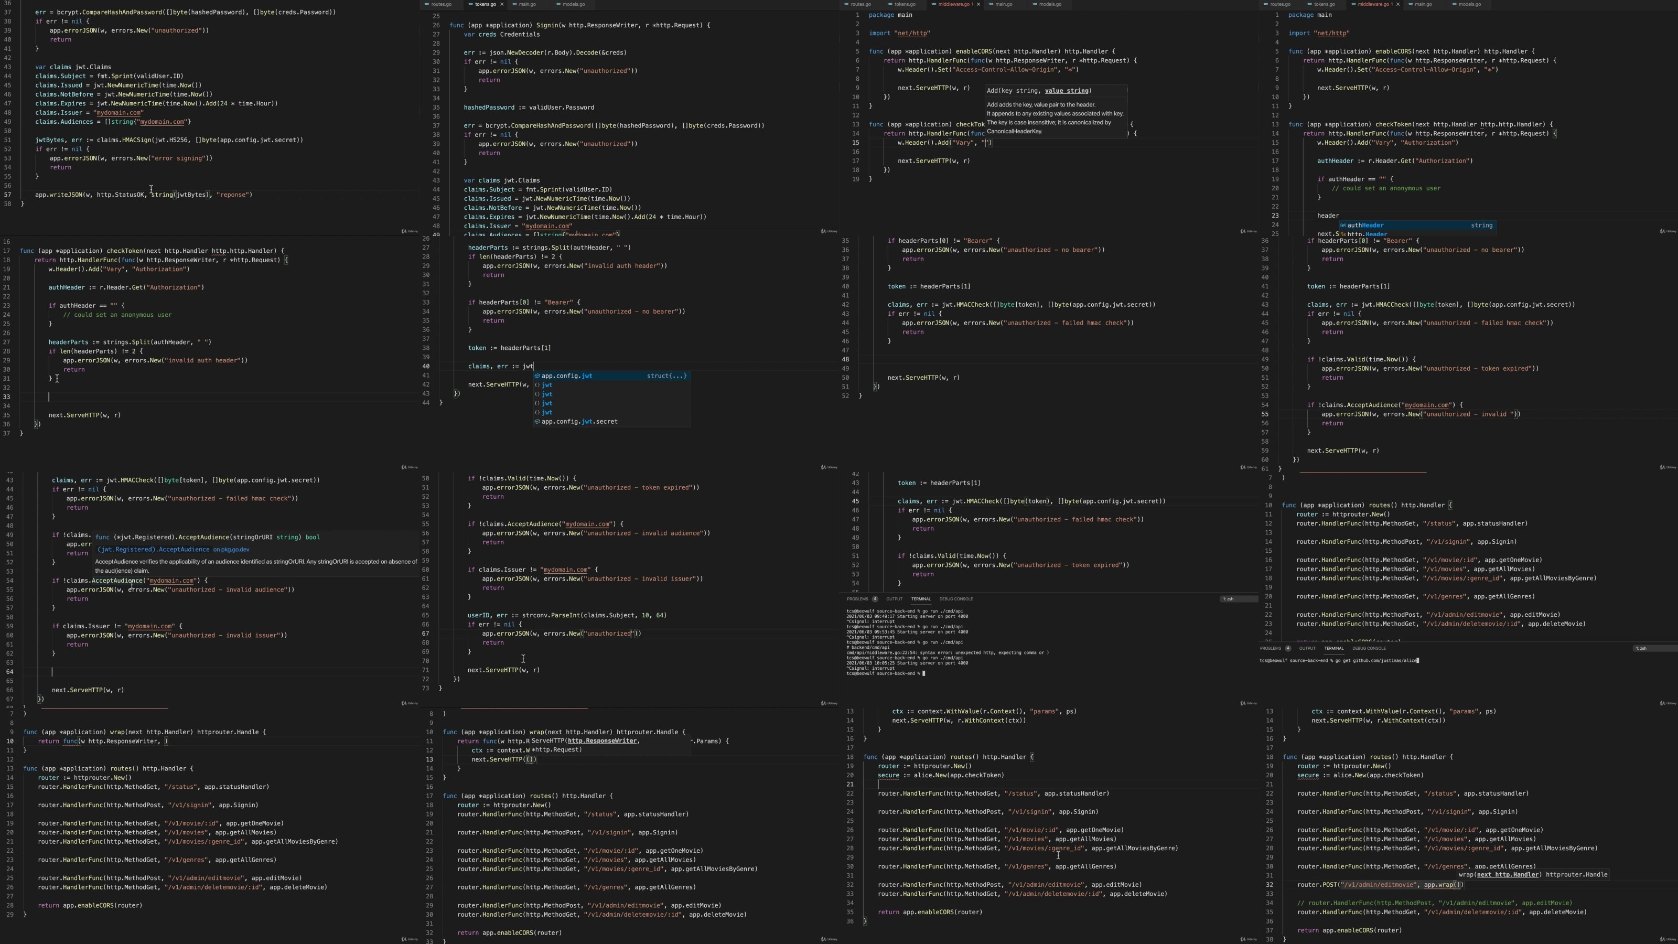Click the commented-out router.HandlerFunc editmovie line
This screenshot has width=1678, height=944.
click(x=1434, y=903)
